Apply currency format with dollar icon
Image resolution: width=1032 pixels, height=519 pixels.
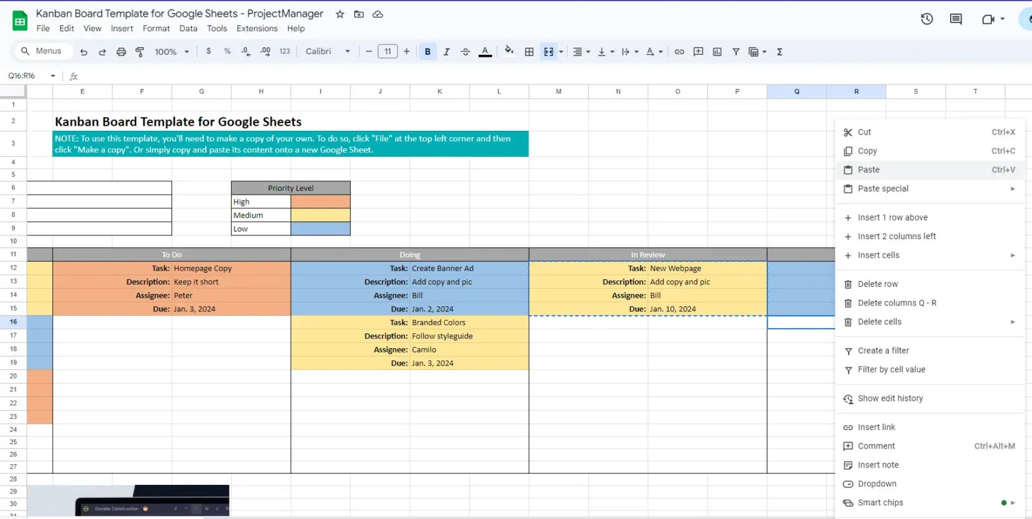[208, 52]
